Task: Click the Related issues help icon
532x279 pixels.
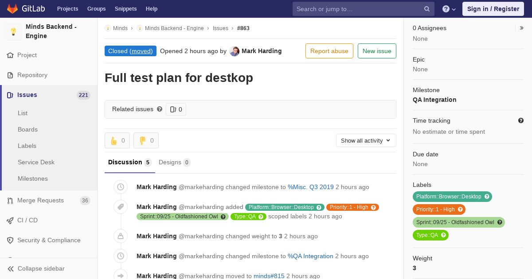Action: (160, 109)
